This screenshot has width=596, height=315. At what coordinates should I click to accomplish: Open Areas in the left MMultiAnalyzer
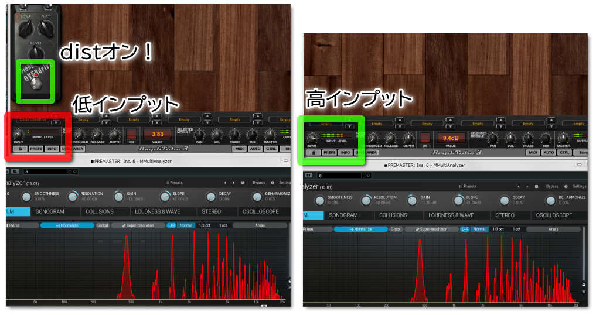coord(260,225)
